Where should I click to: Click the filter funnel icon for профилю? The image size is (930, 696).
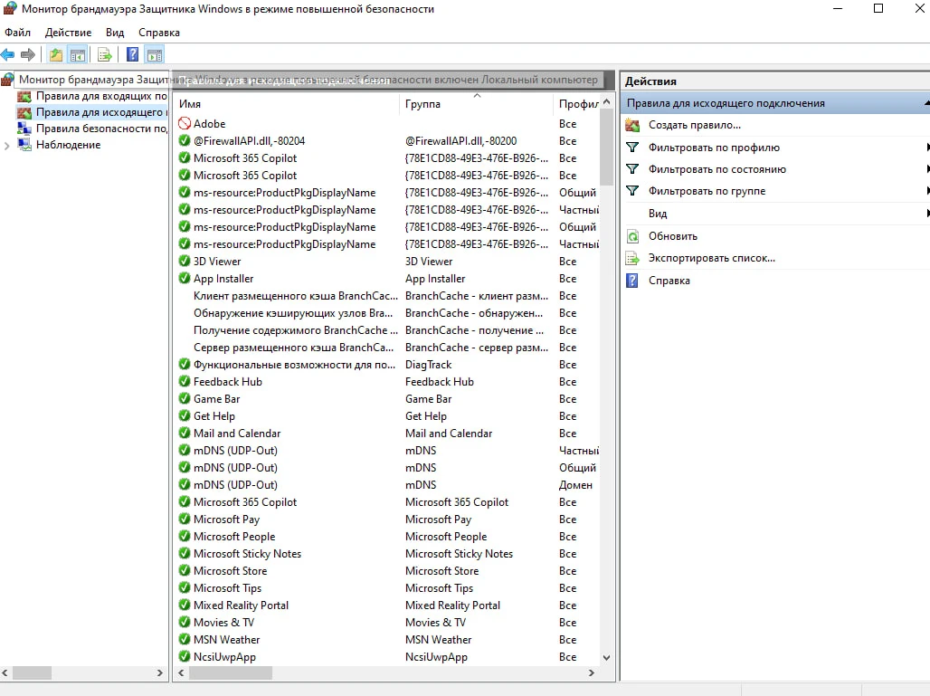coord(633,148)
